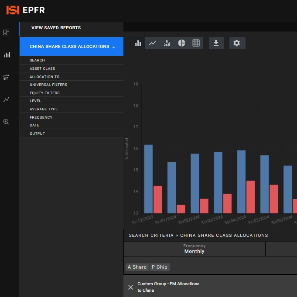Download the chart data

[x=216, y=43]
